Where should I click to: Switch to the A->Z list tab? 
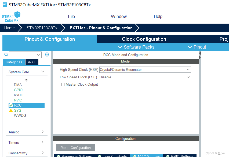coord(32,62)
